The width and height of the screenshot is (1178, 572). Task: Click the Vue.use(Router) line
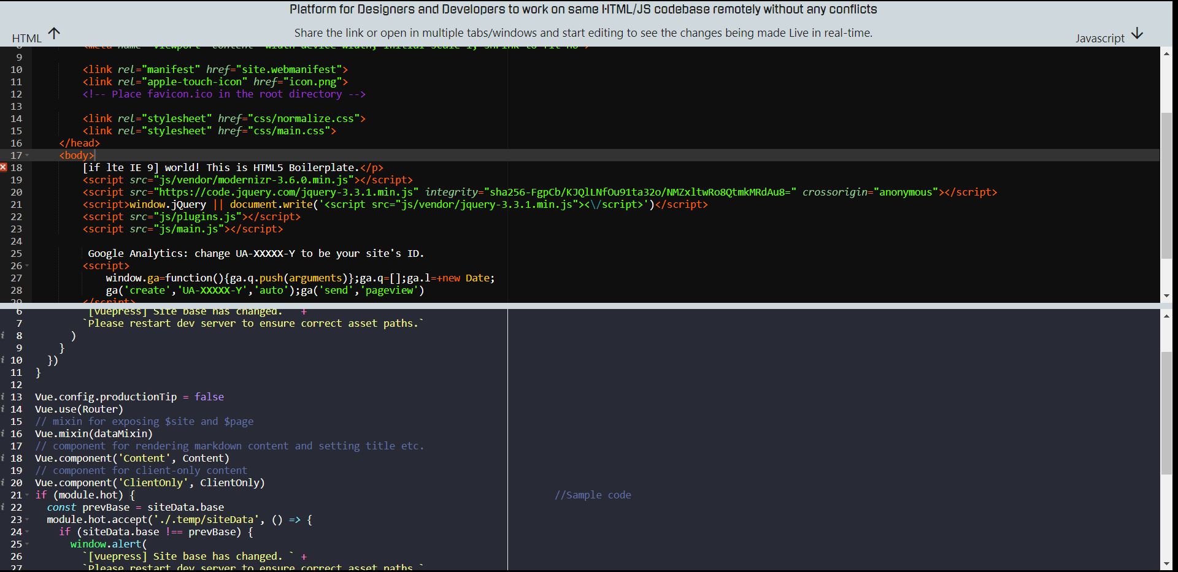coord(79,409)
